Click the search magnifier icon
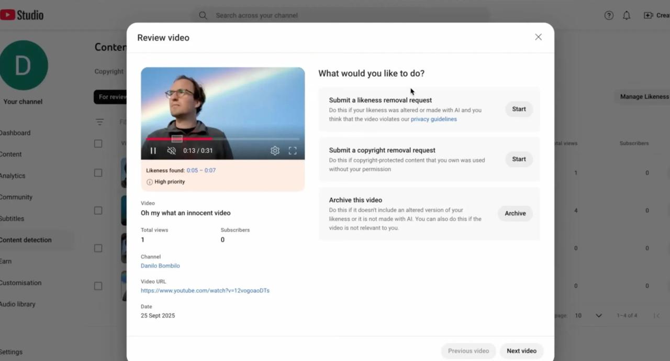The height and width of the screenshot is (361, 670). click(203, 16)
